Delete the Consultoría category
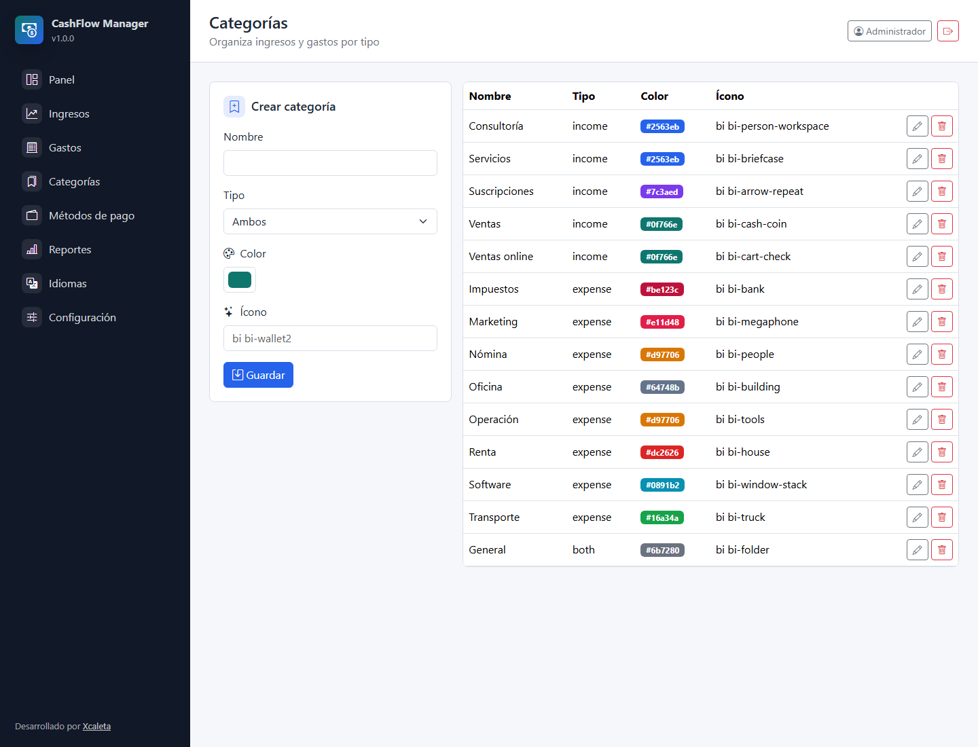 pos(941,126)
